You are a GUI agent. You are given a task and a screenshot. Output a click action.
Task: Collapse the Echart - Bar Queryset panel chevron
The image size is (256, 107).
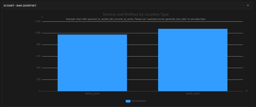click(248, 5)
